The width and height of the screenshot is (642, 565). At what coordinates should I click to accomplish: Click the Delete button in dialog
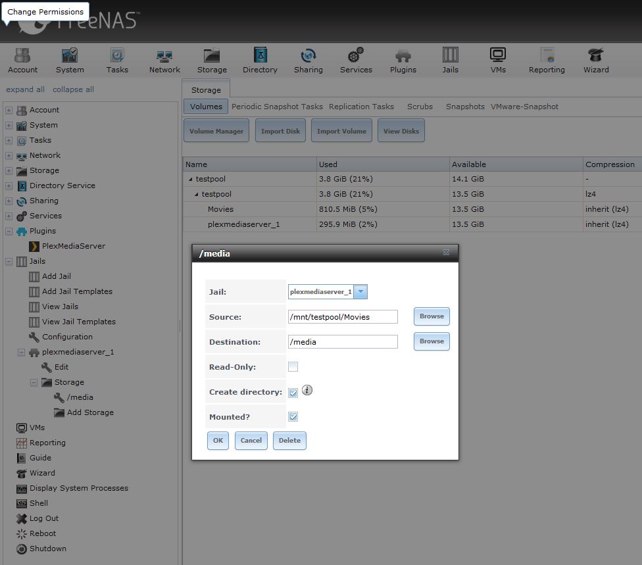click(x=289, y=441)
